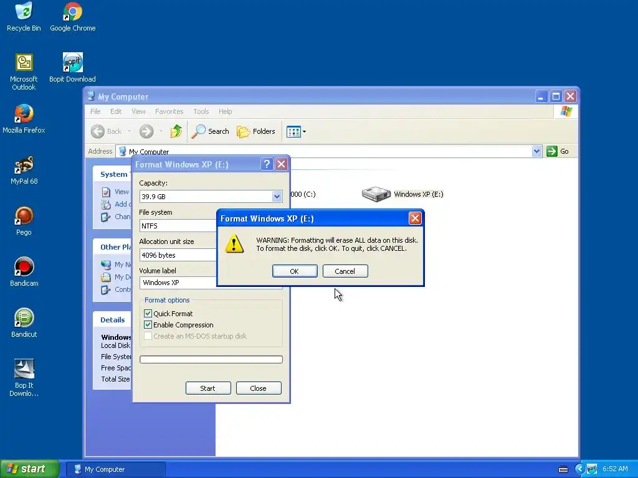638x478 pixels.
Task: Click the Control Panel icon in Other Places
Action: [106, 290]
